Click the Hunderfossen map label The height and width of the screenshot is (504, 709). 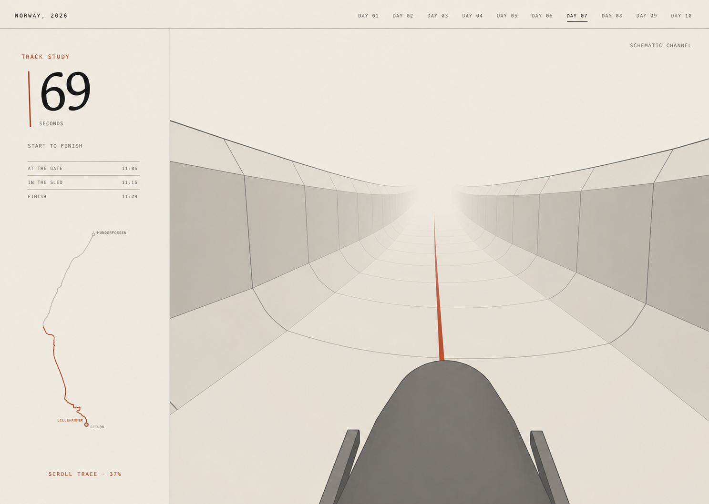(x=112, y=233)
